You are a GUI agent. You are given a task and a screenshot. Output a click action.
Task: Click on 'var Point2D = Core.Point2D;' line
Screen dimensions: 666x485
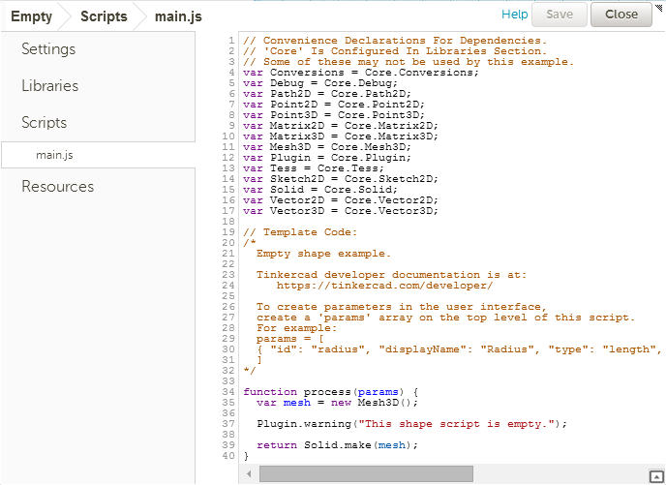(x=334, y=104)
